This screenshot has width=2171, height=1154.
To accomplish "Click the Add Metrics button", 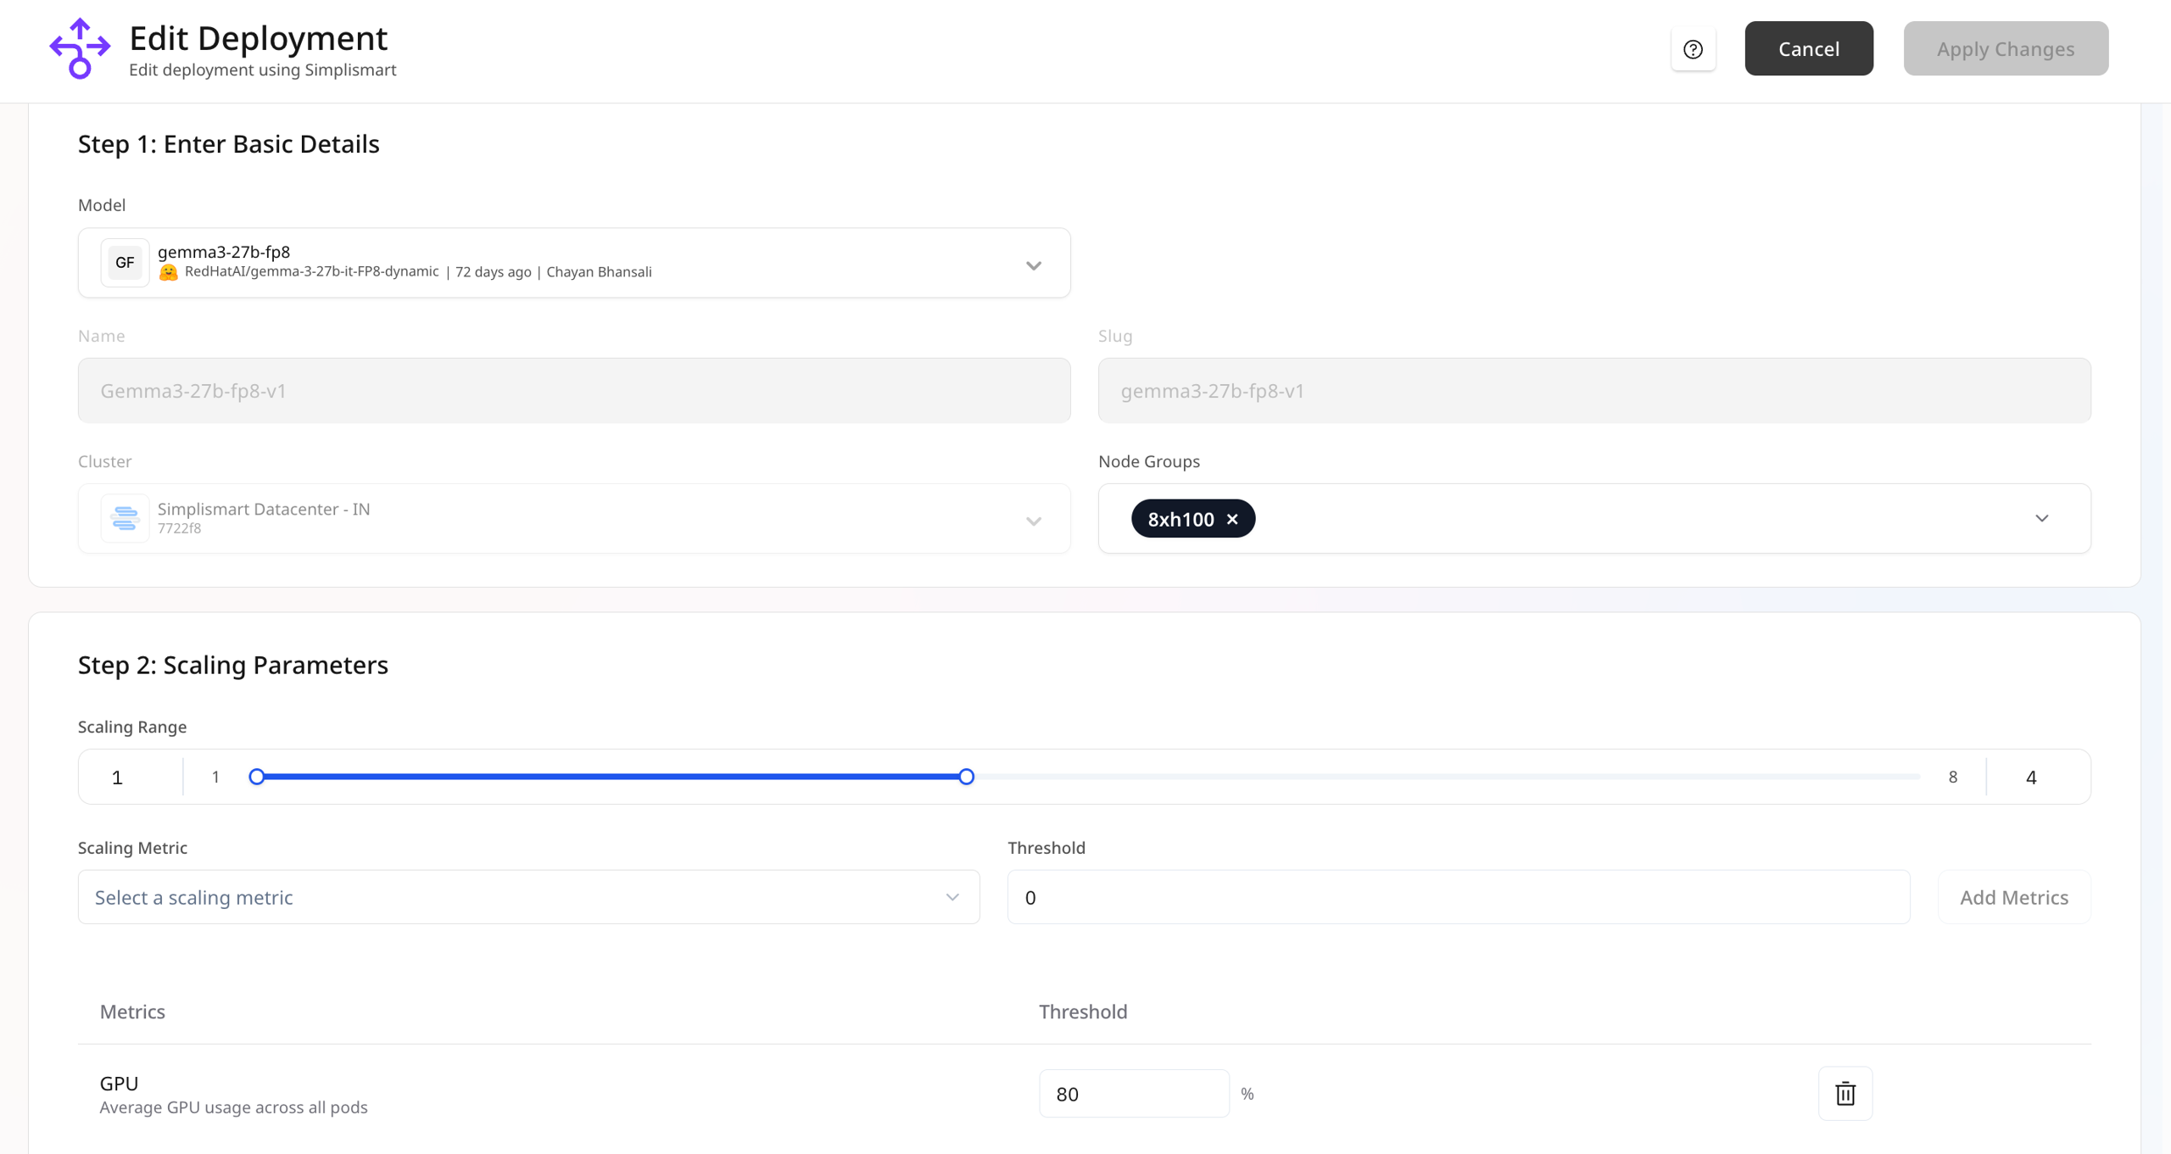I will pos(2014,897).
